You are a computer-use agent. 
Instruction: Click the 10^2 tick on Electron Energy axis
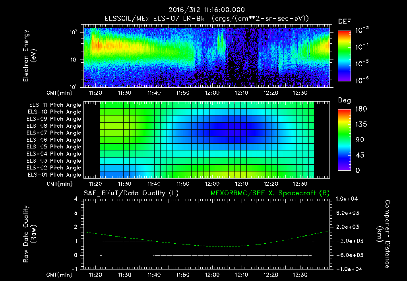tap(74, 33)
